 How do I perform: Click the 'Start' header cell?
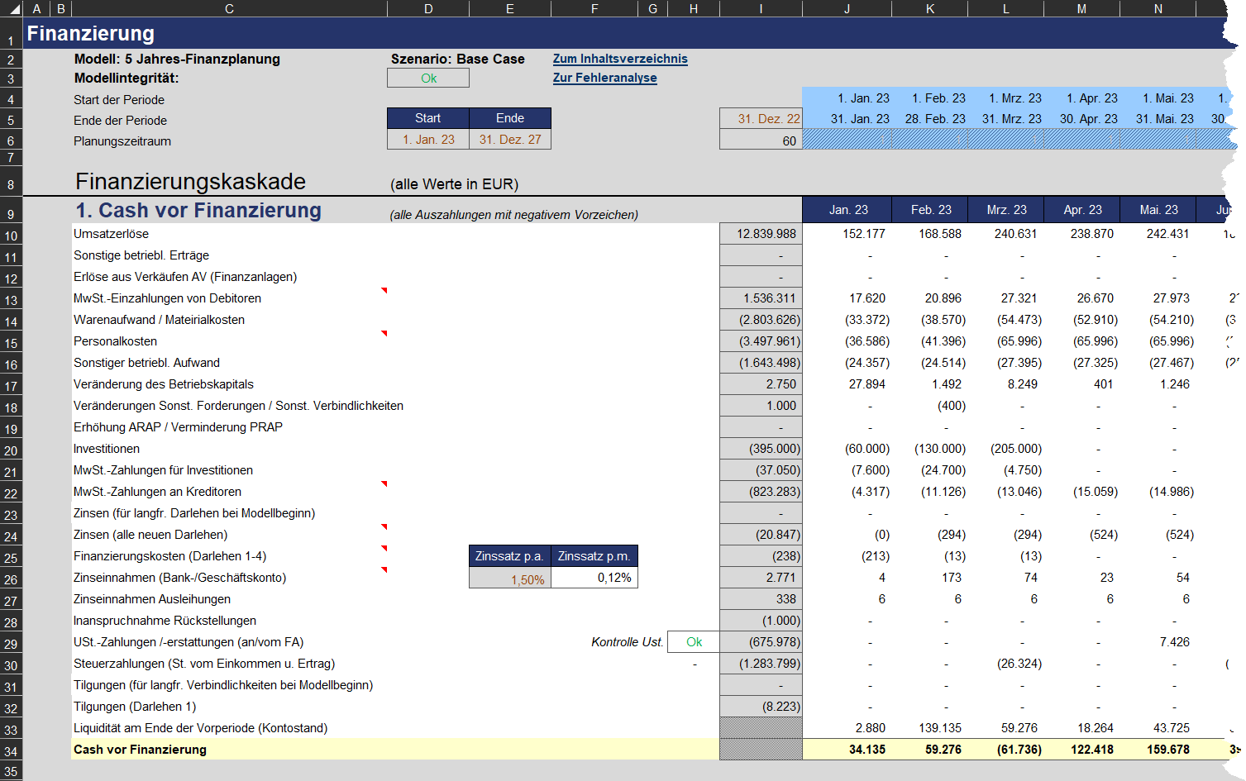[x=428, y=118]
